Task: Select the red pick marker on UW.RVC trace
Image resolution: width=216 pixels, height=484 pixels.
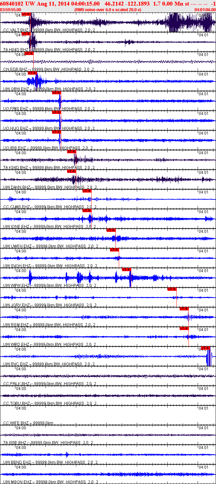Action: coord(206,348)
